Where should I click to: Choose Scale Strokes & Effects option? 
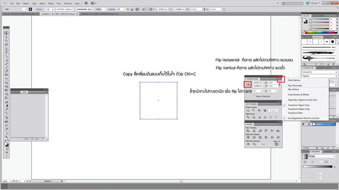click(x=298, y=95)
